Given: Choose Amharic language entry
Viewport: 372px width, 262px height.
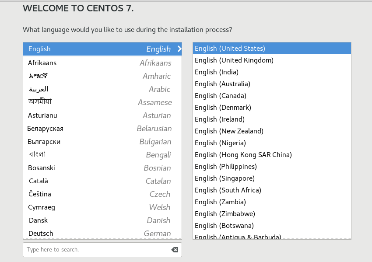Looking at the screenshot, I should click(102, 76).
